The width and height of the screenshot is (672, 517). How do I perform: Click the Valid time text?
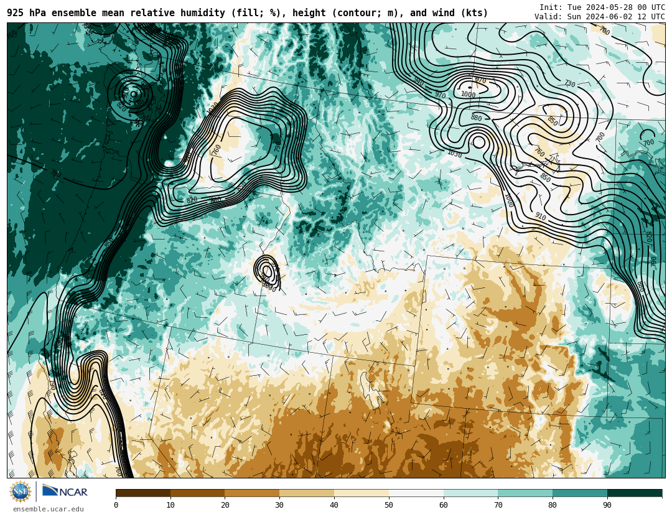click(600, 17)
